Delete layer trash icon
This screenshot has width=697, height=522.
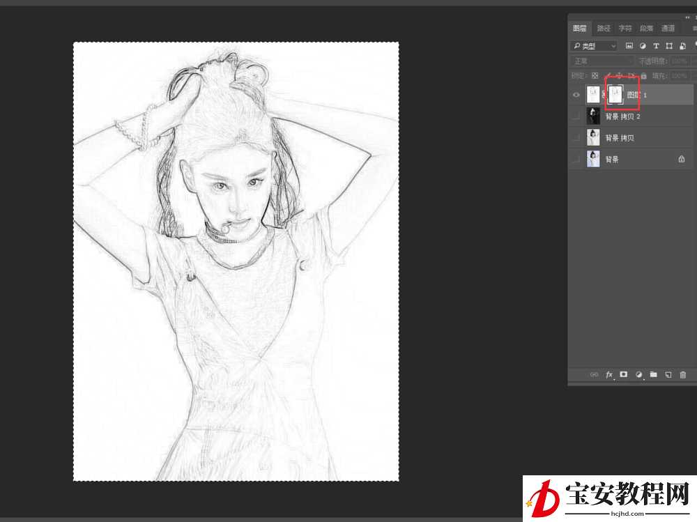click(x=683, y=374)
